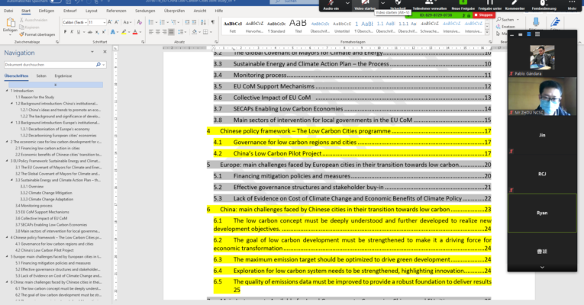Viewport: 584px width, 305px height.
Task: Toggle paragraph marks (¶) display
Action: click(x=211, y=23)
